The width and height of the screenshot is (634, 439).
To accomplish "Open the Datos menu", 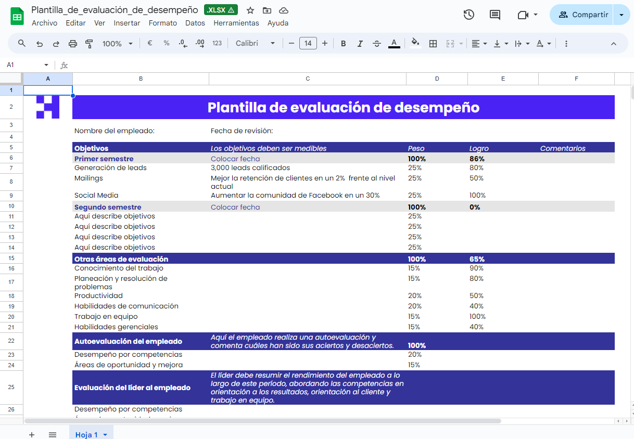I will pos(195,23).
